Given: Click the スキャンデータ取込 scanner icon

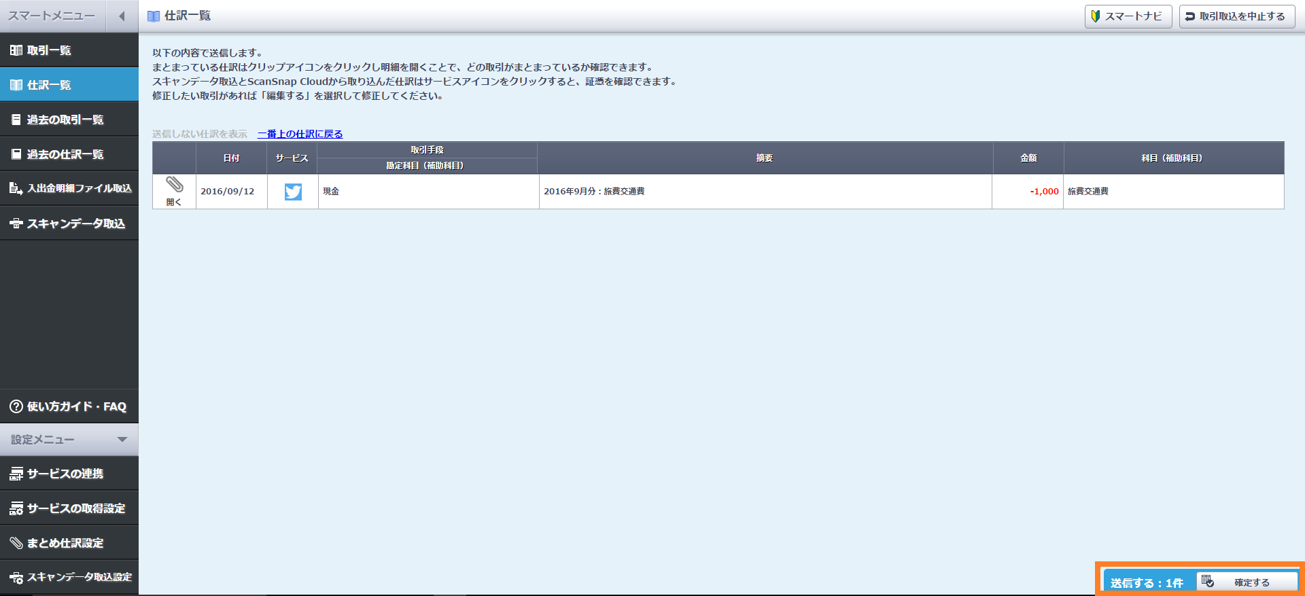Looking at the screenshot, I should click(16, 224).
